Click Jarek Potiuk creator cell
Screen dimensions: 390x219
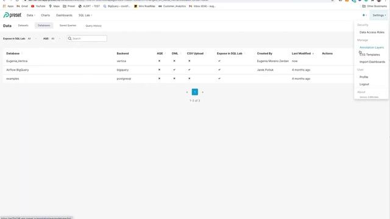point(265,70)
